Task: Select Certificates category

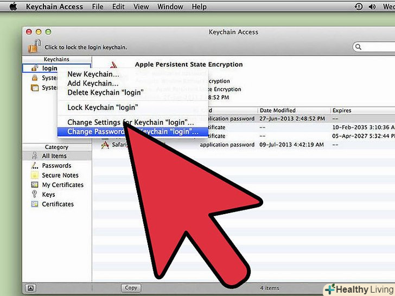Action: [57, 204]
